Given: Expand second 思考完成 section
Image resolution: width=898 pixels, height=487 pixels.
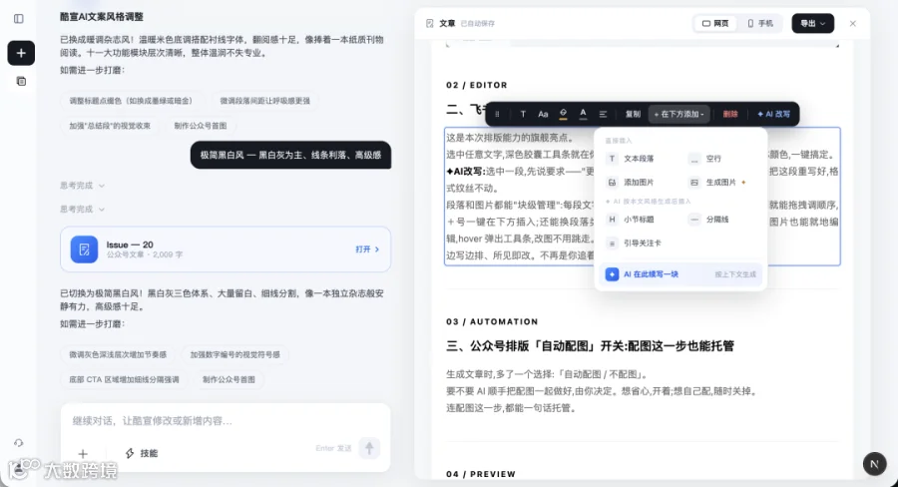Looking at the screenshot, I should pyautogui.click(x=83, y=210).
